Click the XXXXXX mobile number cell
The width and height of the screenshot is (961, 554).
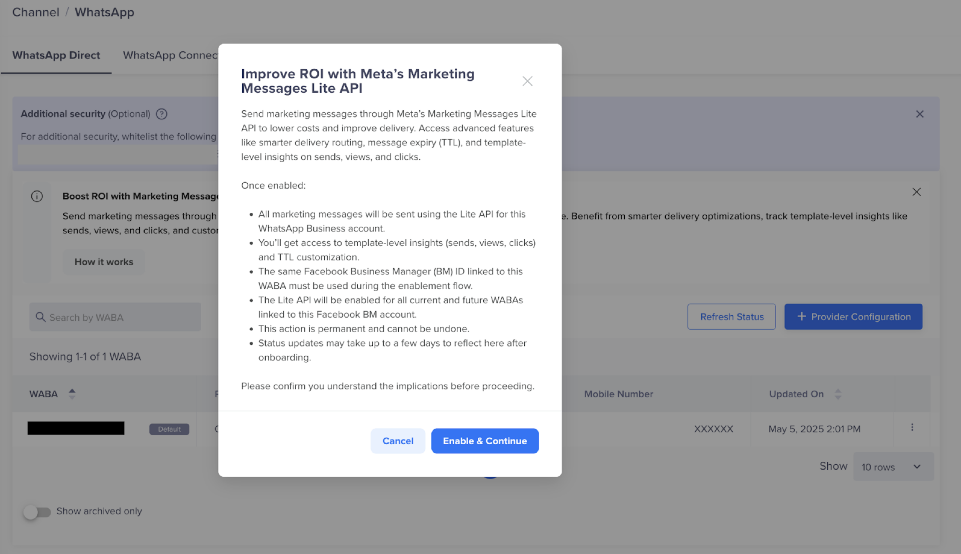713,429
